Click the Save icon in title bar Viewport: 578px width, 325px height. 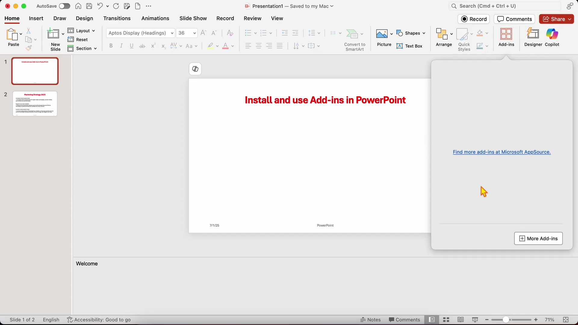coord(89,6)
